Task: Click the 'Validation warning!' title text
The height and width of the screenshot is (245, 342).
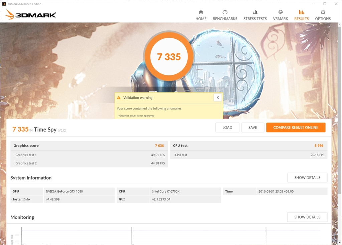Action: [x=138, y=98]
